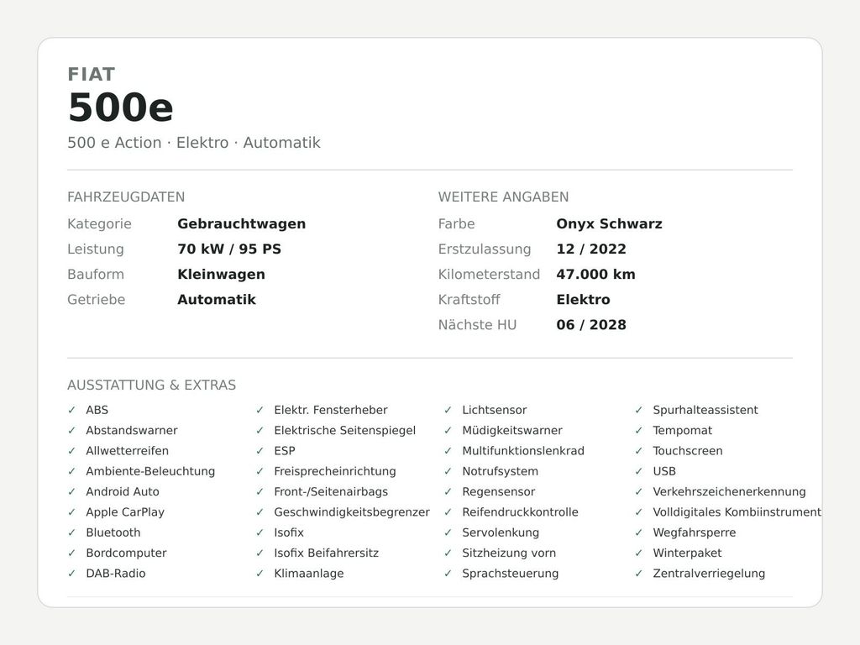This screenshot has width=860, height=645.
Task: Click the checkmark beside Spurhalteassistent
Action: click(x=639, y=410)
